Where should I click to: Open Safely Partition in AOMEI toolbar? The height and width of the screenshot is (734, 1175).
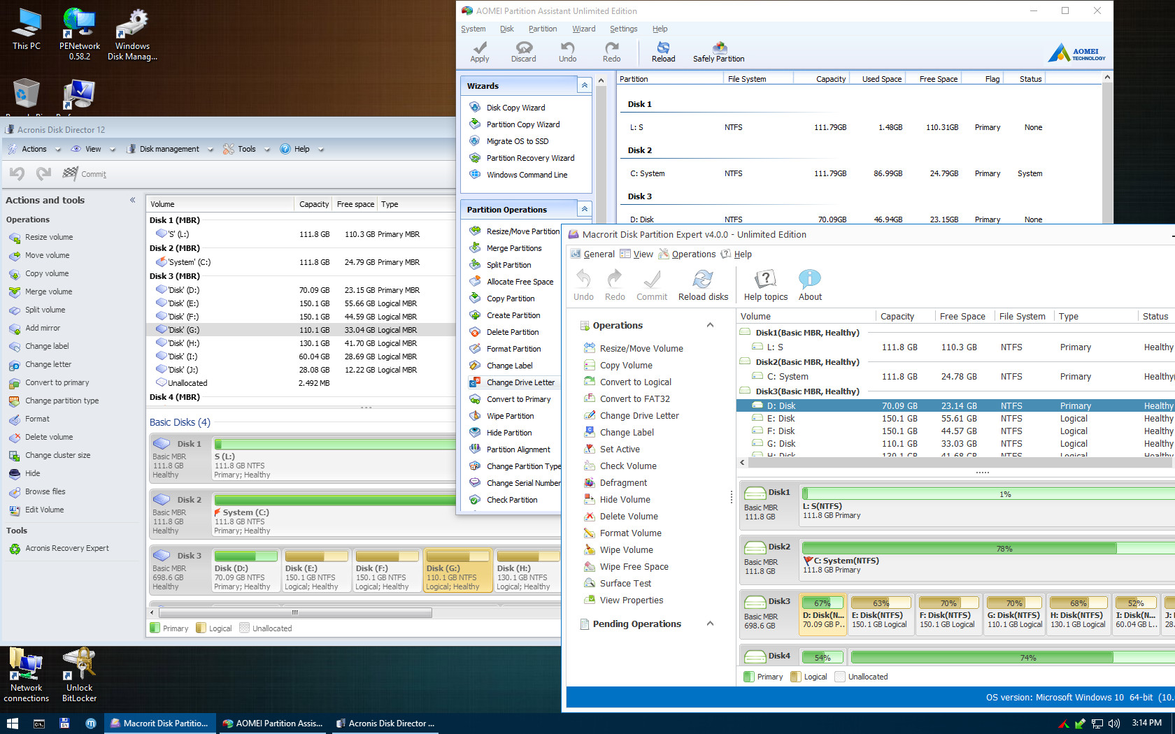click(x=718, y=52)
